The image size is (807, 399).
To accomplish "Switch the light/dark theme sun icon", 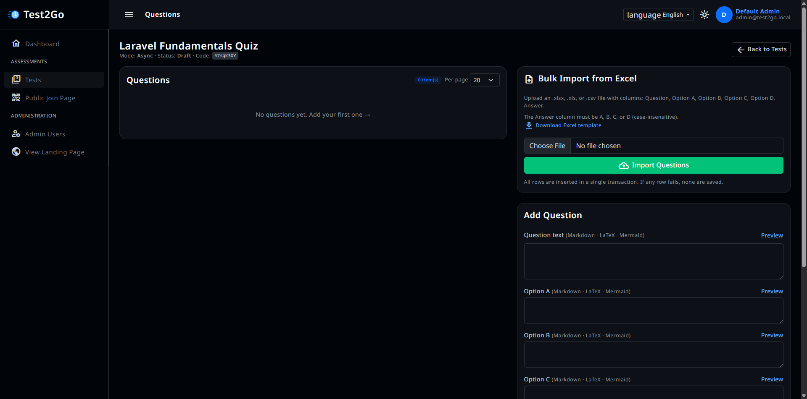I will (x=704, y=15).
